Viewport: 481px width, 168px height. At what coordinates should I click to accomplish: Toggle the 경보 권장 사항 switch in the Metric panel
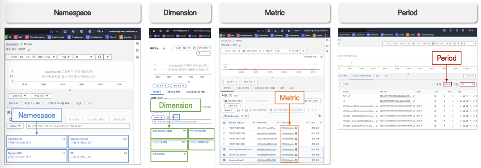pyautogui.click(x=225, y=101)
